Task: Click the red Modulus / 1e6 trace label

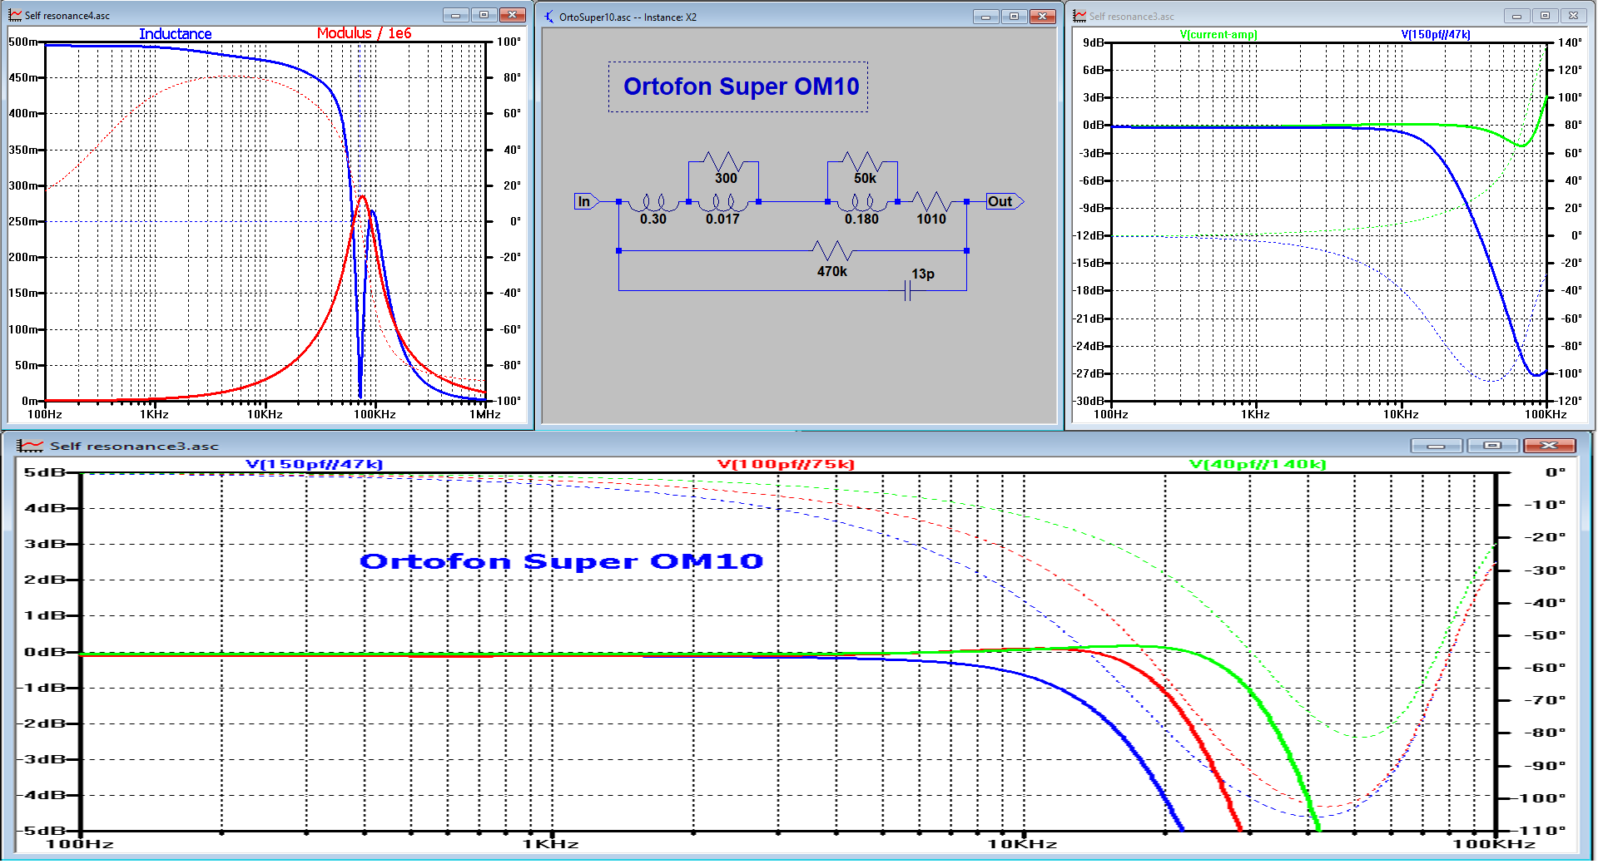Action: click(364, 33)
